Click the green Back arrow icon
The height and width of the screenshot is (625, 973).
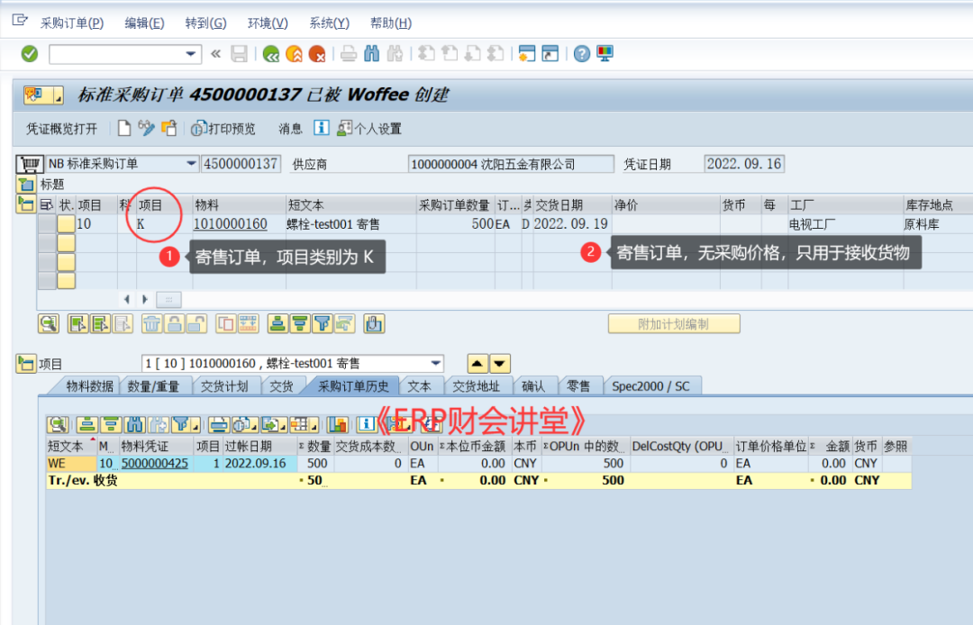270,54
